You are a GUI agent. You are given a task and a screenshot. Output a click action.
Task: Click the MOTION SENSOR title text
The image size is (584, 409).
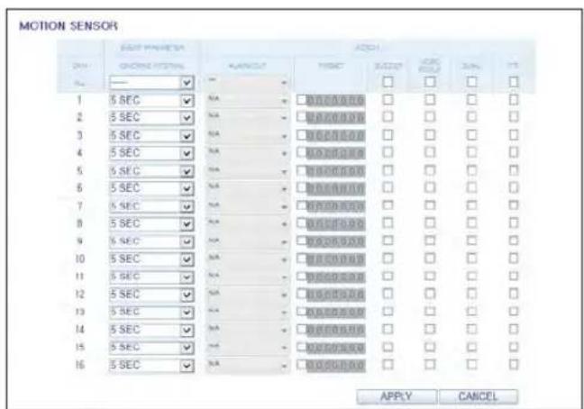point(68,26)
